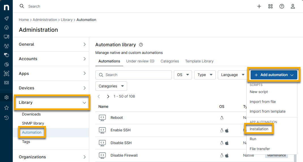The height and width of the screenshot is (162, 303).
Task: Click the NinjaOne logo in sidebar
Action: [6, 7]
